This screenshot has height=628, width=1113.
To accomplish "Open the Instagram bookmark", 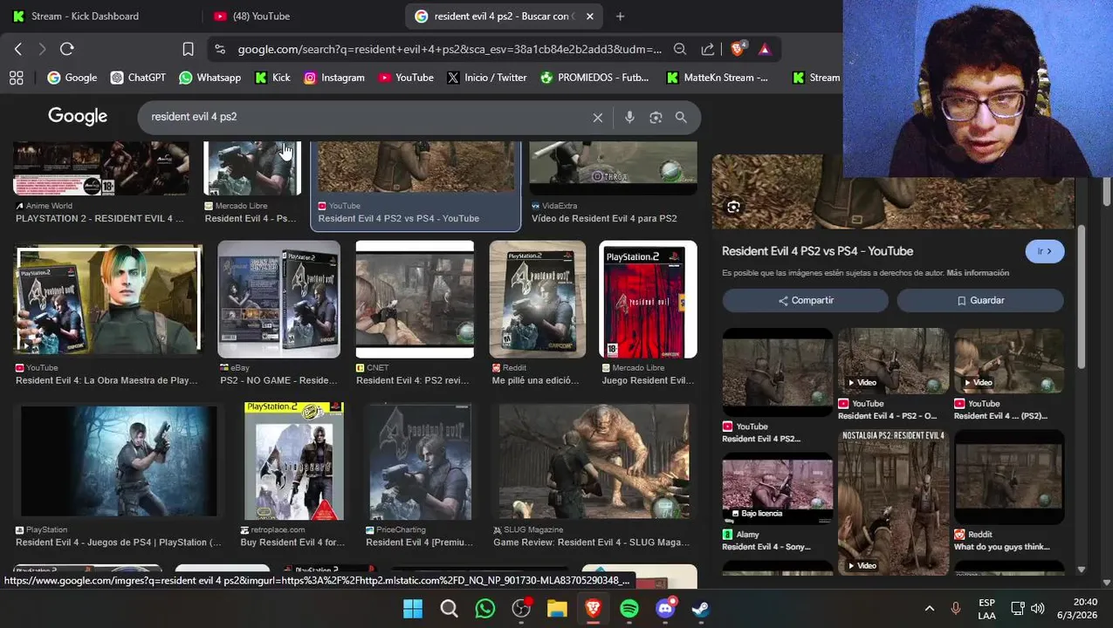I will tap(334, 78).
